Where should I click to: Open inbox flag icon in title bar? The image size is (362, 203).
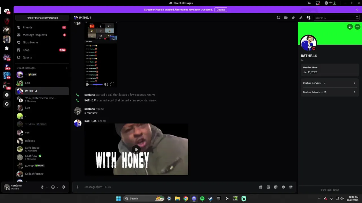point(309,3)
